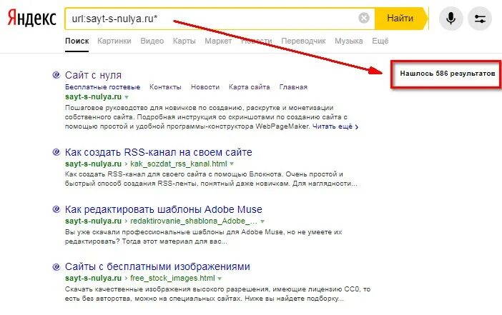502x315 pixels.
Task: Expand arrow after redaktirovanie_shablona_Adobe URL
Action: coord(262,221)
